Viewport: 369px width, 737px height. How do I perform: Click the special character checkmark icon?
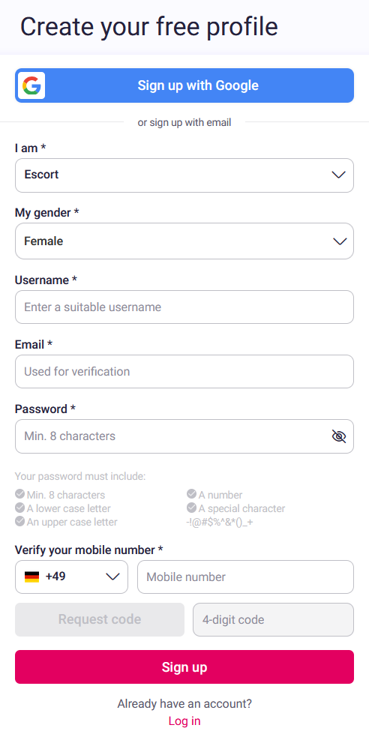[191, 508]
